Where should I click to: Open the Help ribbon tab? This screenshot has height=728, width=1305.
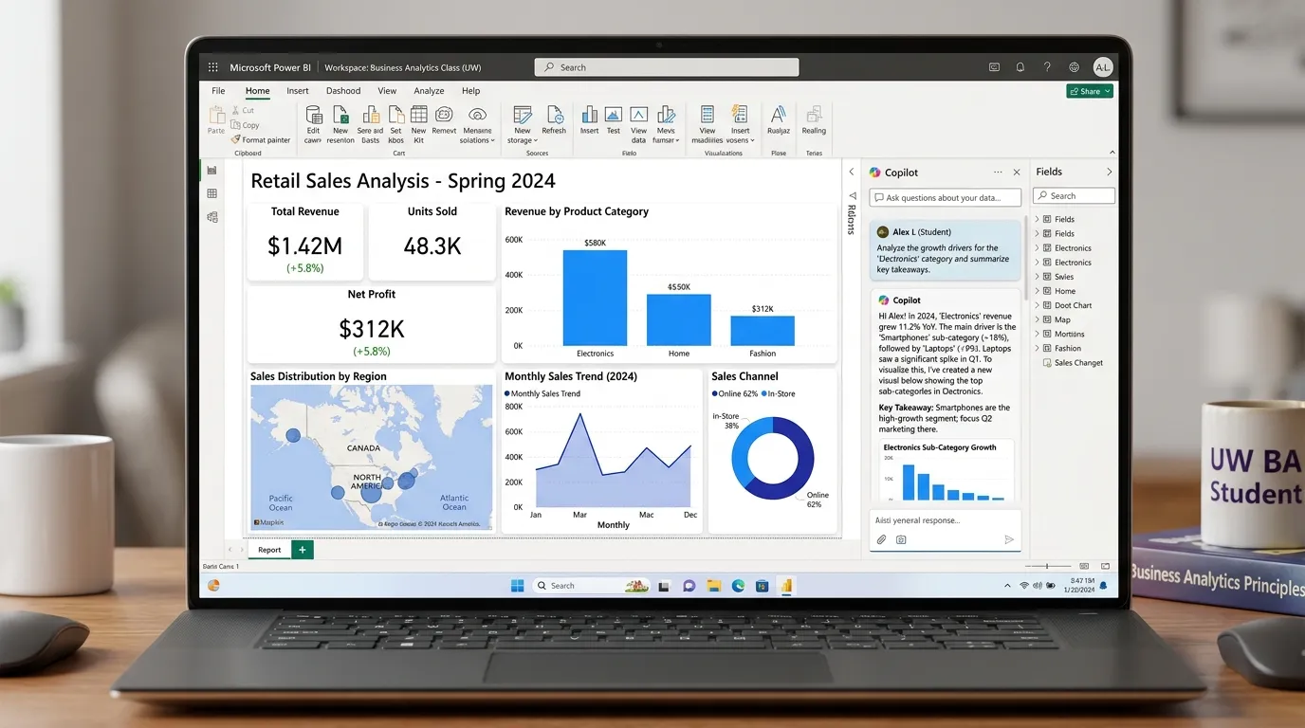[x=471, y=91]
